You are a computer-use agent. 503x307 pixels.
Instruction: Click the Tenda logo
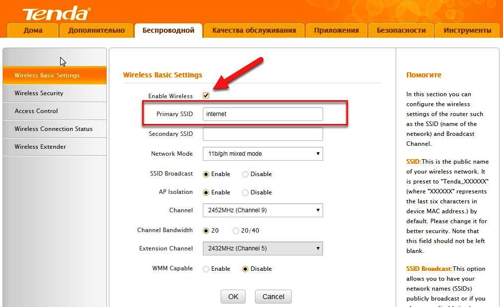[57, 13]
